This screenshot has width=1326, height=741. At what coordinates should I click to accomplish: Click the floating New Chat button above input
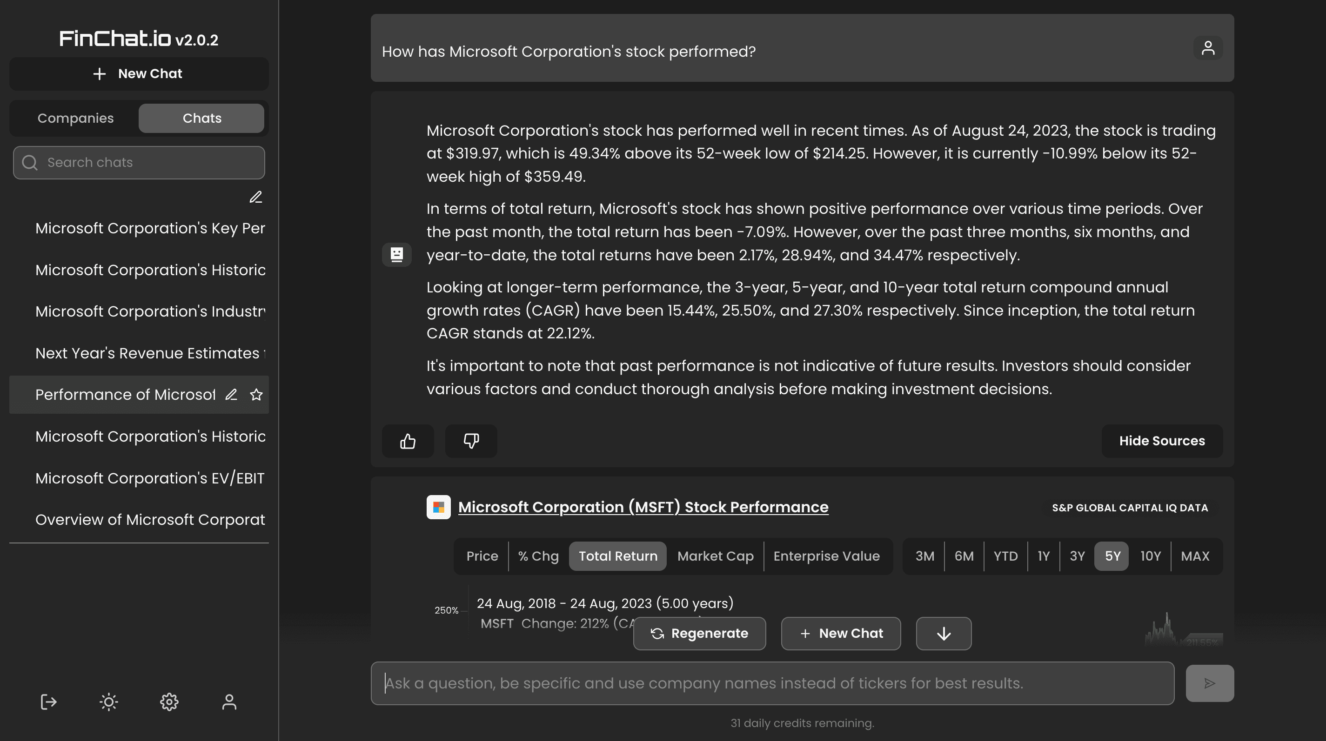click(x=841, y=634)
